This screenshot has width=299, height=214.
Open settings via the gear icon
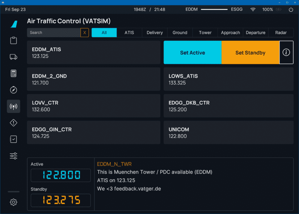pos(13,202)
